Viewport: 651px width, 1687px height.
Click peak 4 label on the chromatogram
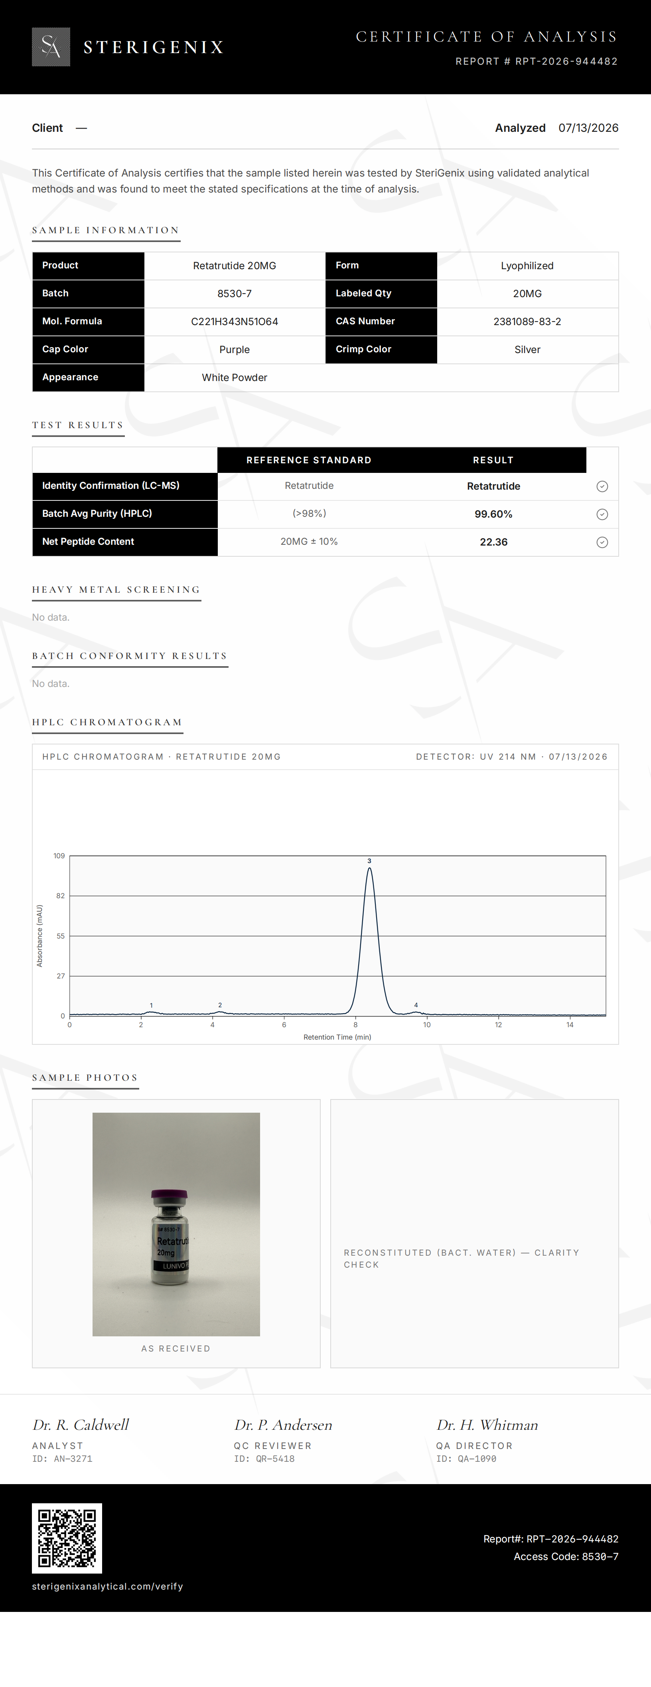(x=416, y=1004)
